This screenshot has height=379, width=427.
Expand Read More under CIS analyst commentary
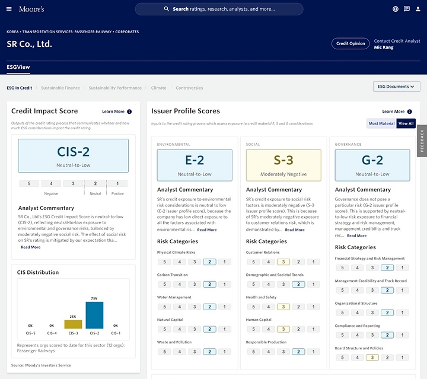[x=30, y=247]
